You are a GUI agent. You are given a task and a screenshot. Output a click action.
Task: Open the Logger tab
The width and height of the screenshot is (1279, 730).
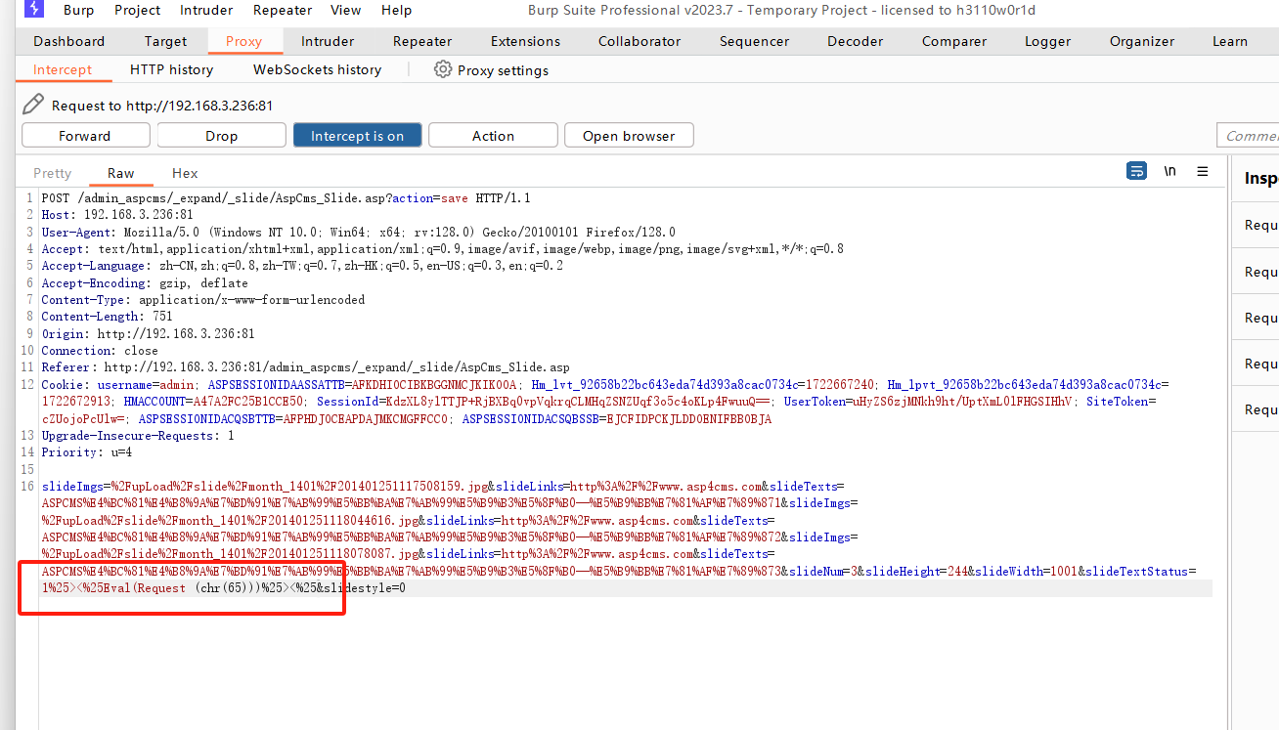[1048, 41]
